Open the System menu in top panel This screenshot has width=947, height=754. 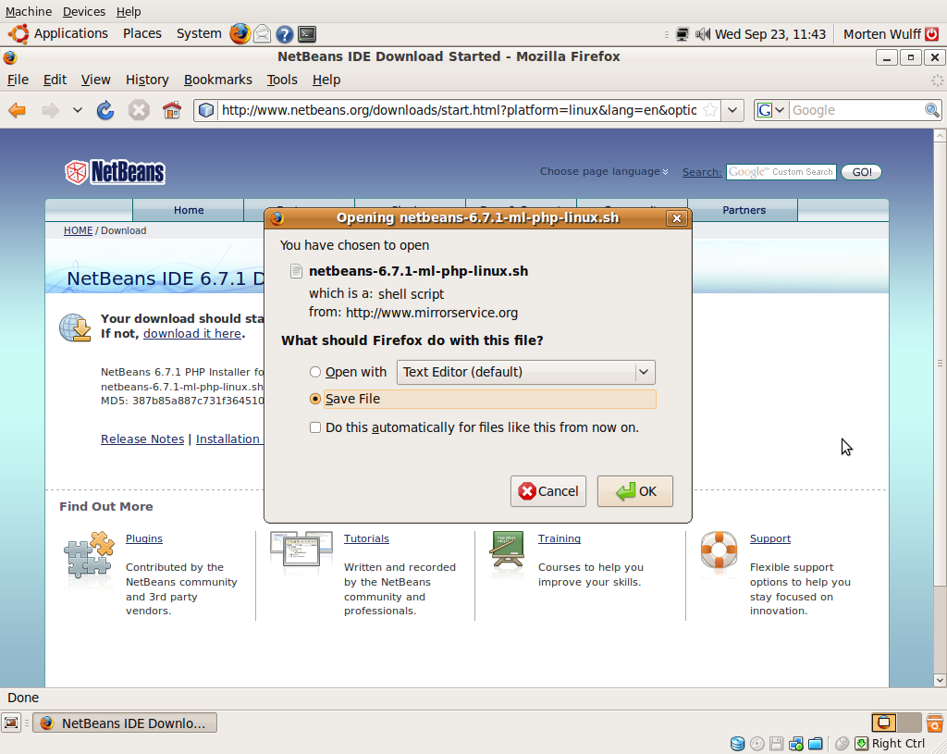coord(199,34)
